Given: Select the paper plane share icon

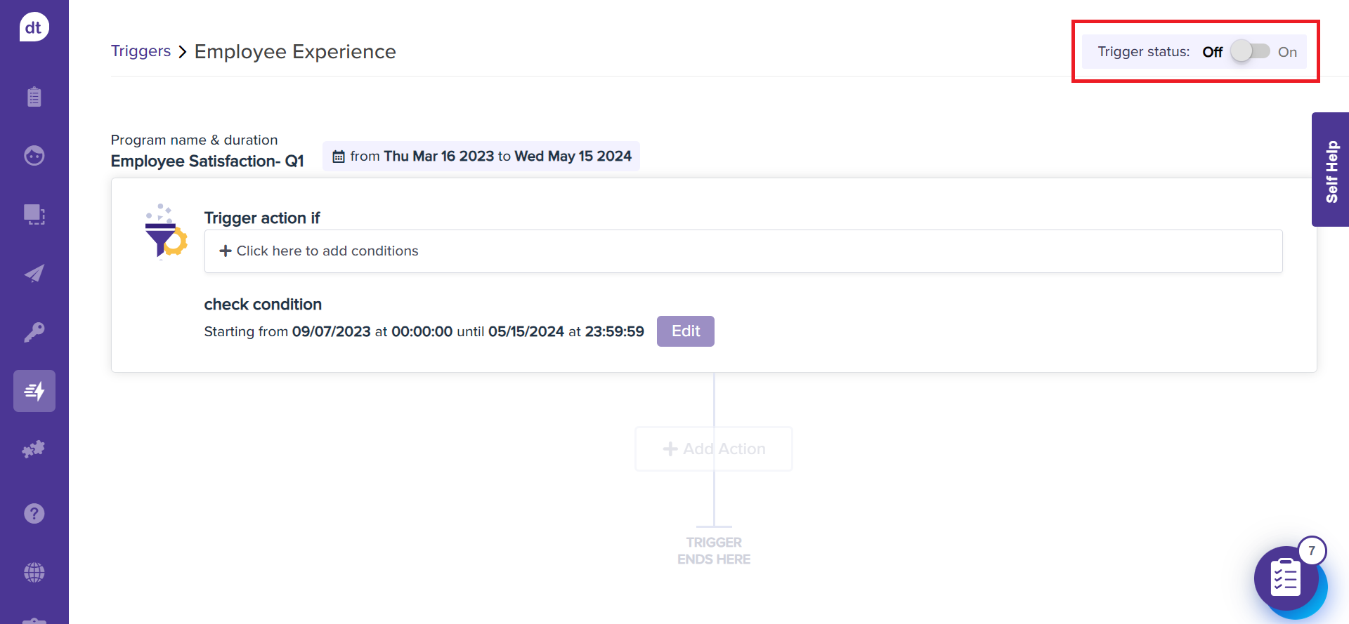Looking at the screenshot, I should coord(34,273).
